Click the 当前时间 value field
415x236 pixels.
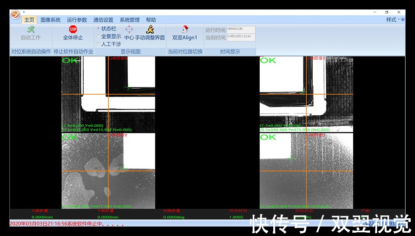coord(241,37)
